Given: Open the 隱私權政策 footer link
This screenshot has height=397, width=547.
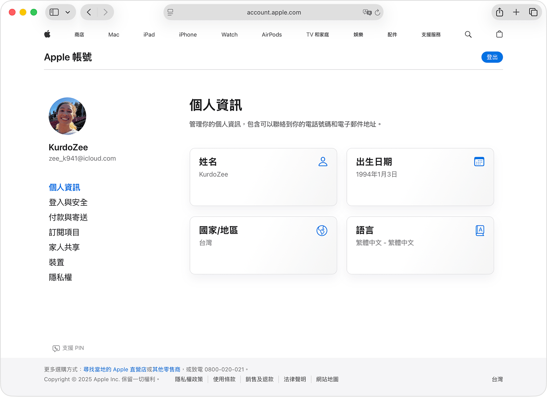Looking at the screenshot, I should coord(189,379).
